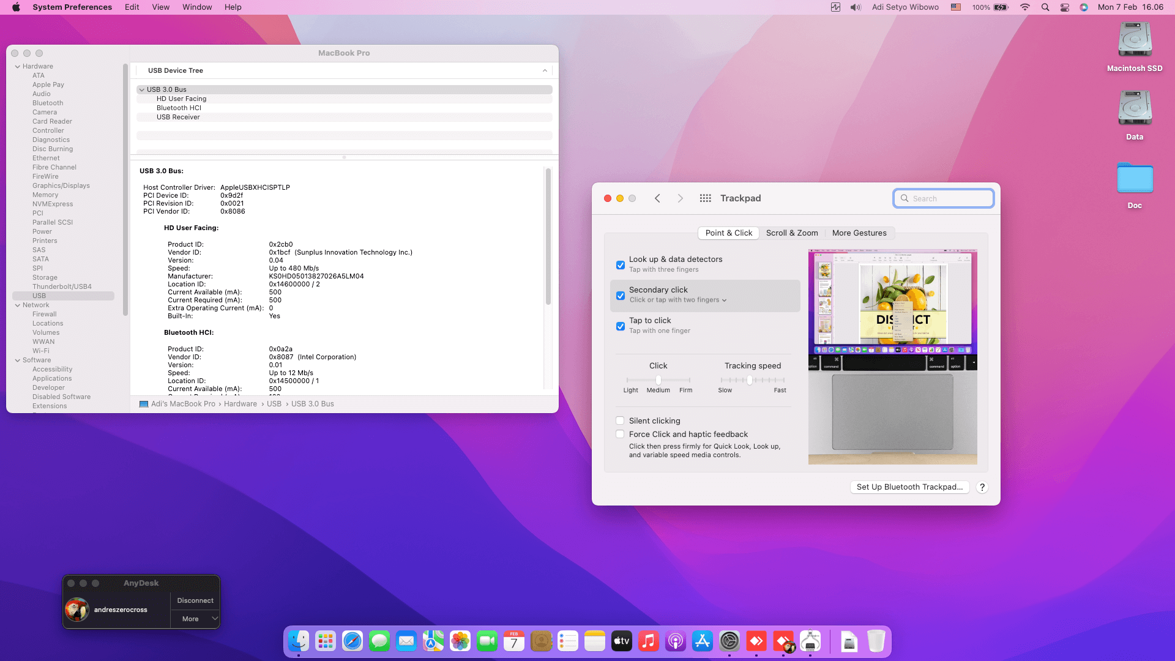Open the Window menu
Viewport: 1175px width, 661px height.
197,7
